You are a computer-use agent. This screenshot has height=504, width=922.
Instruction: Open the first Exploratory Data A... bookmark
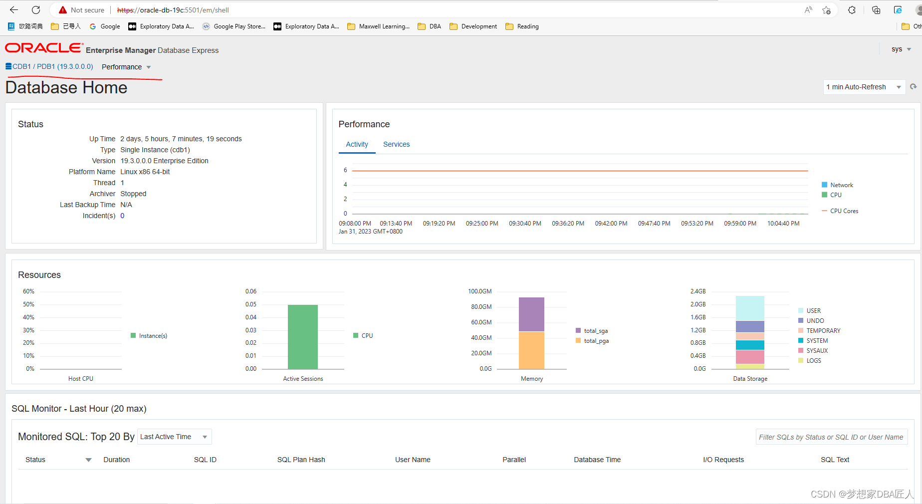pos(161,26)
